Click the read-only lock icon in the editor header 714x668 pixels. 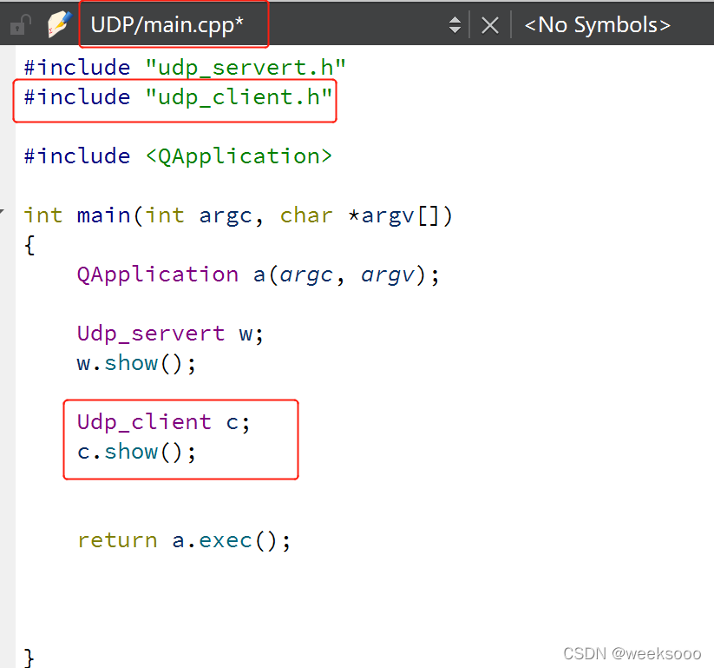click(21, 24)
